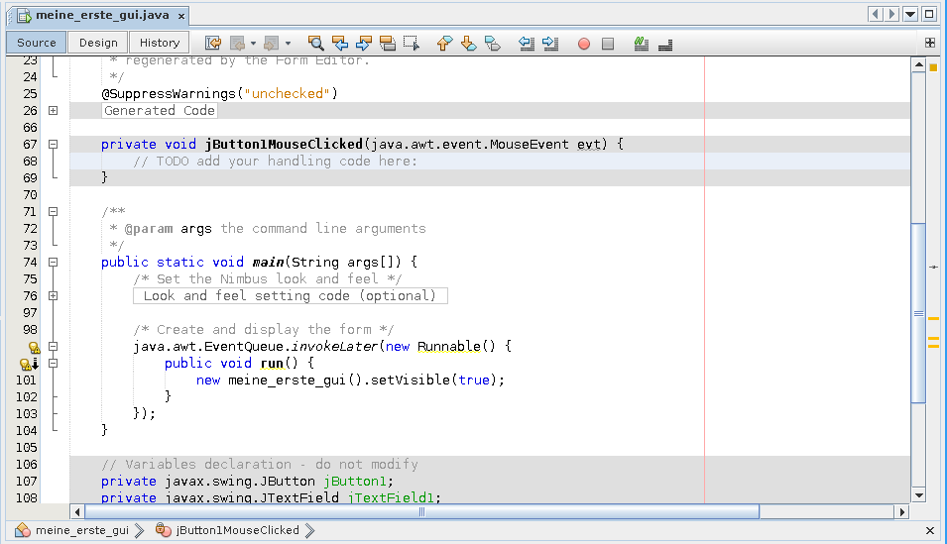Open the document list dropdown arrow

tap(910, 14)
